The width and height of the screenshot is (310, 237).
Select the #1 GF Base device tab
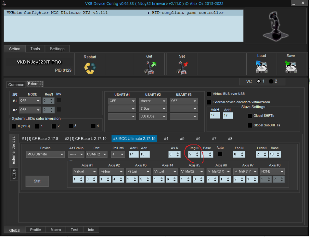coord(40,139)
